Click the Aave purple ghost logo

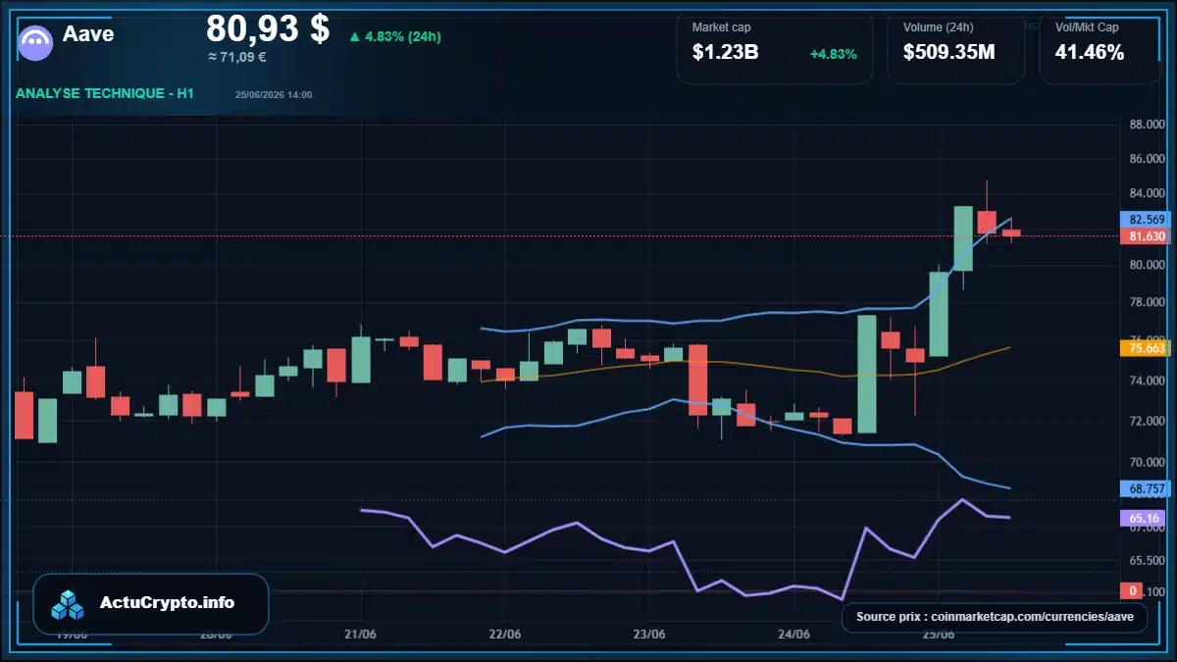(x=36, y=41)
